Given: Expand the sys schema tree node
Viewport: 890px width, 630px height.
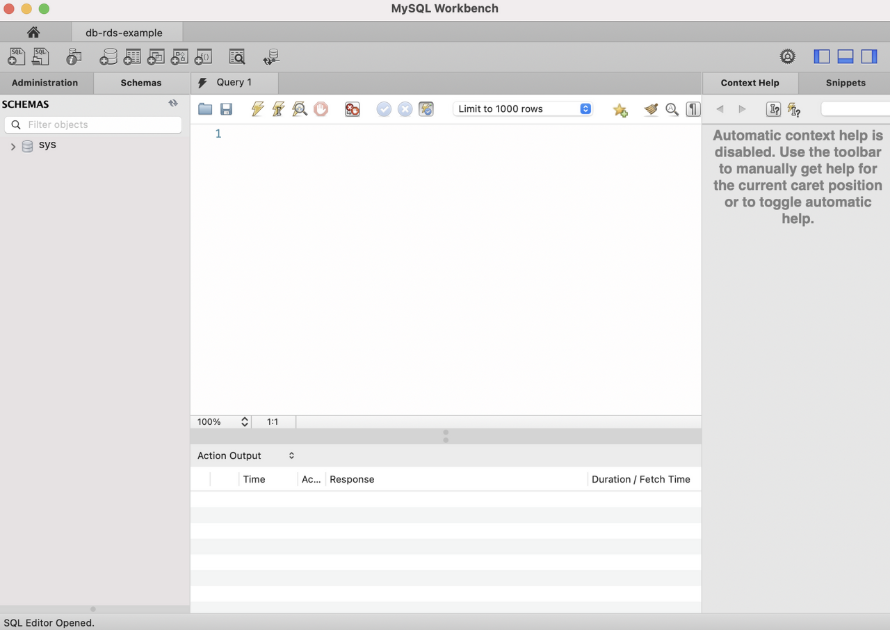Looking at the screenshot, I should 13,146.
